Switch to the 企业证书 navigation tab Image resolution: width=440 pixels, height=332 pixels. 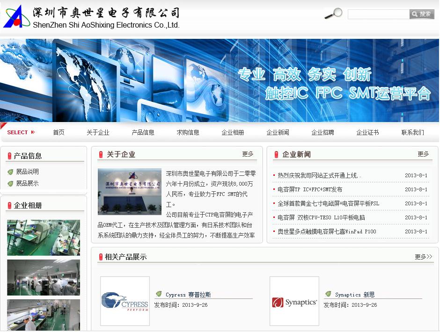[x=367, y=132]
